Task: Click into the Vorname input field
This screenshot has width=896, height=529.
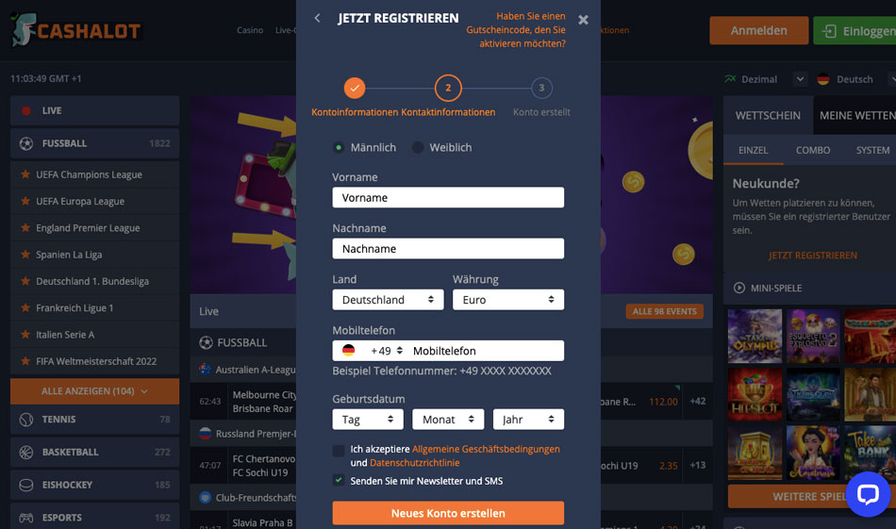Action: pos(448,198)
